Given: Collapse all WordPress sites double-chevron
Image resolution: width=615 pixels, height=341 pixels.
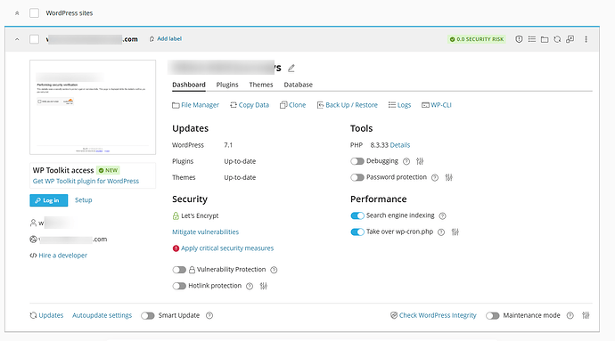Looking at the screenshot, I should (x=17, y=13).
